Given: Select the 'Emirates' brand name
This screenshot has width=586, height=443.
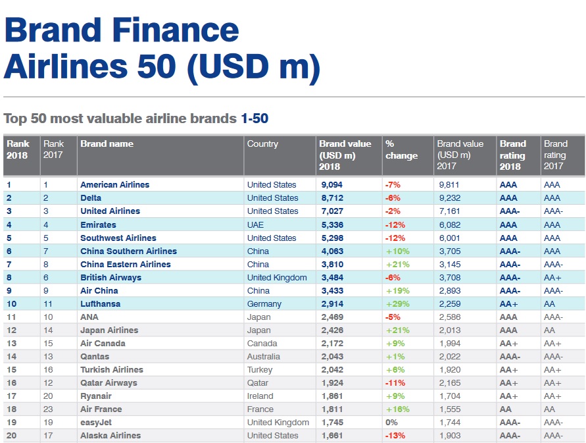Looking at the screenshot, I should (x=98, y=225).
